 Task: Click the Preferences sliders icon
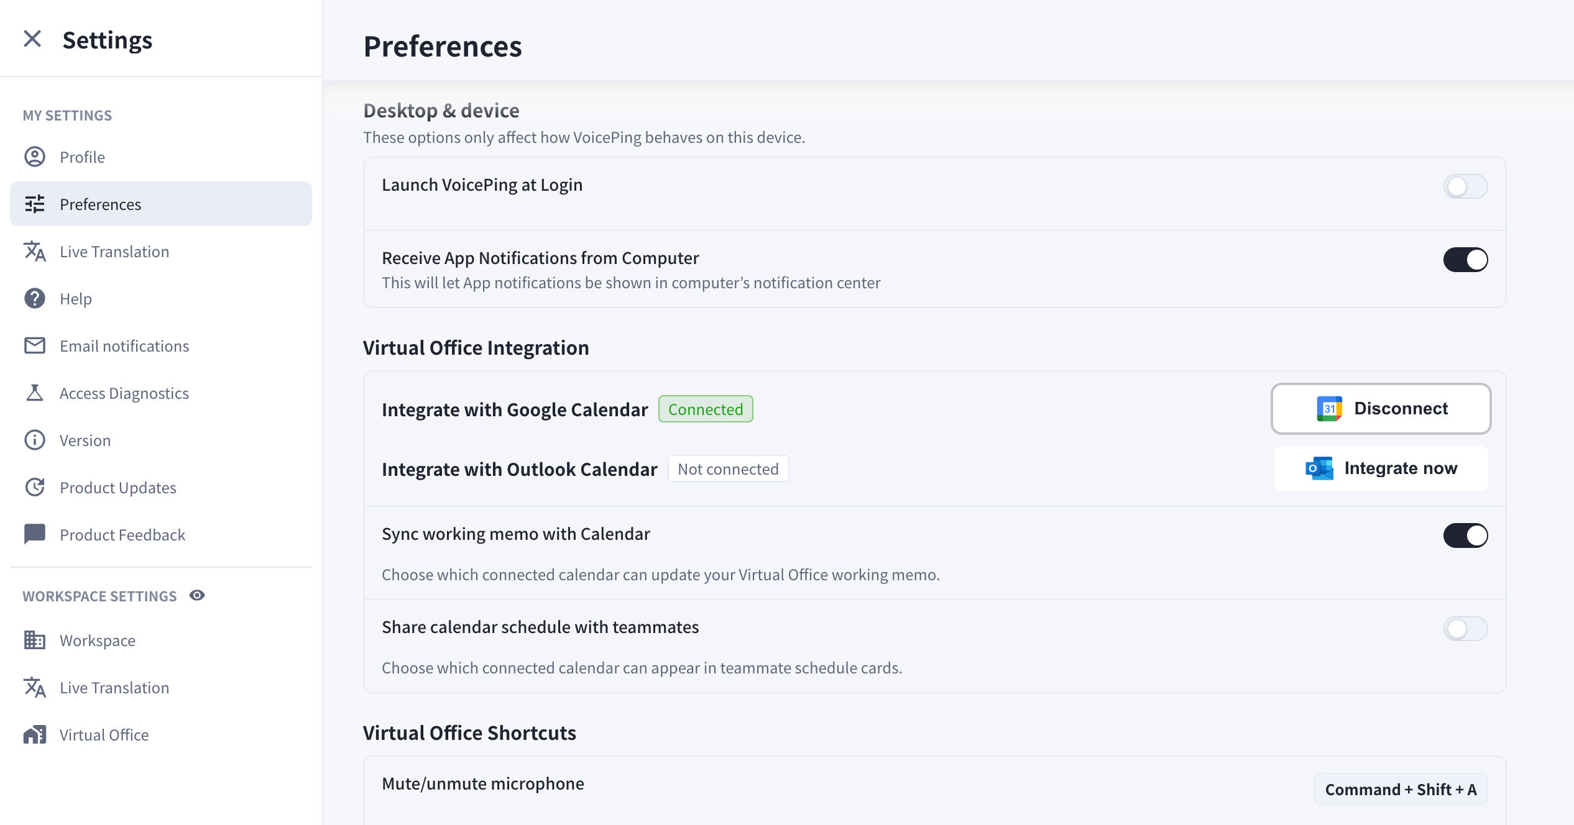click(x=35, y=204)
